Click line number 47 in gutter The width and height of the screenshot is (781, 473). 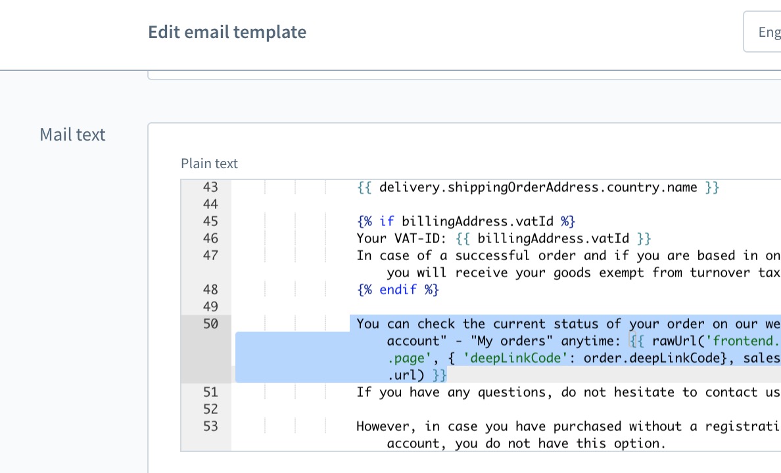click(210, 256)
